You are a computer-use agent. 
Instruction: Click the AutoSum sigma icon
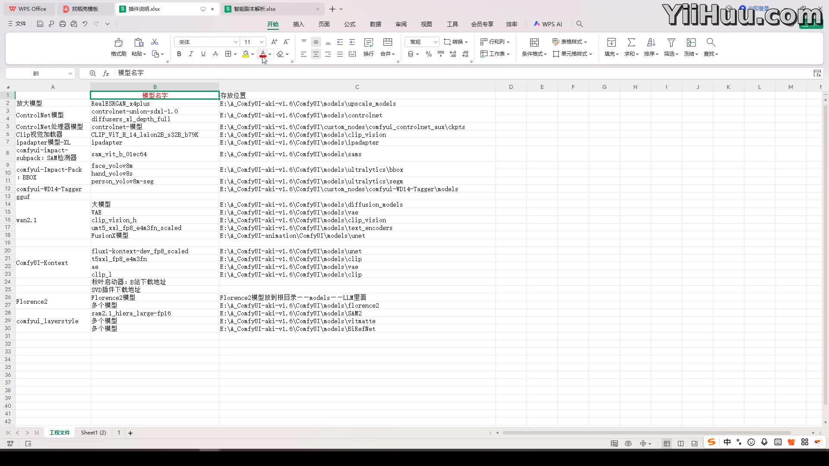[631, 42]
